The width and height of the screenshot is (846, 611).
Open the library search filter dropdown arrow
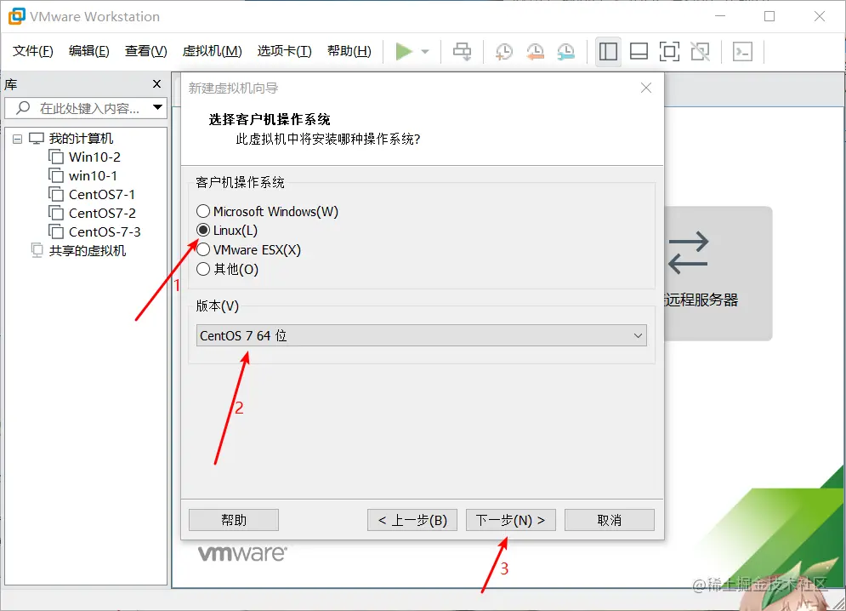[157, 107]
